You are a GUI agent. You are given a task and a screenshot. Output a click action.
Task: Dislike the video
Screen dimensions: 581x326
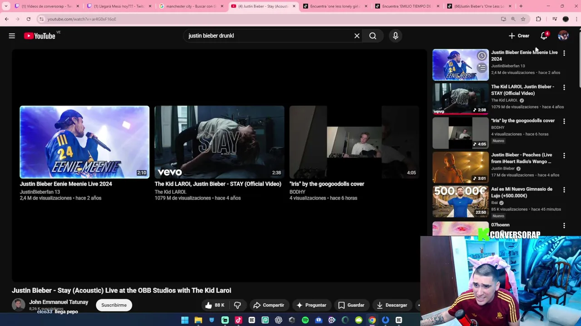tap(237, 305)
